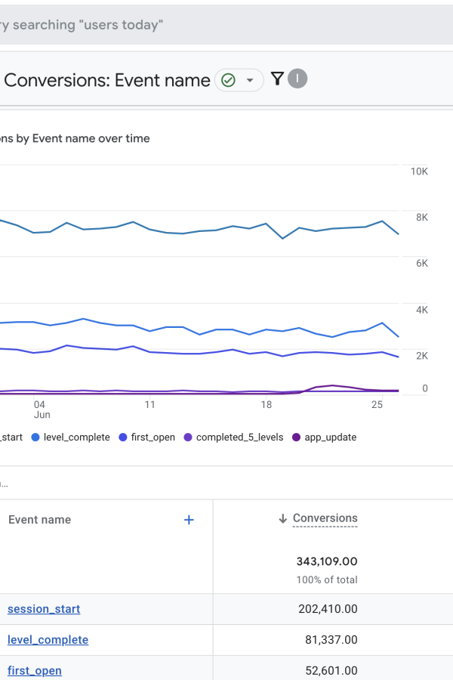Click the '11' axis date label
This screenshot has height=680, width=453.
[150, 405]
